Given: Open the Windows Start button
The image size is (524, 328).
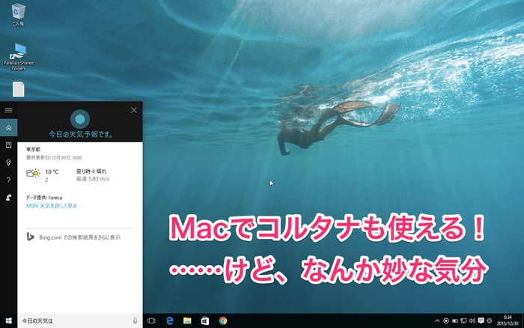Looking at the screenshot, I should tap(9, 321).
